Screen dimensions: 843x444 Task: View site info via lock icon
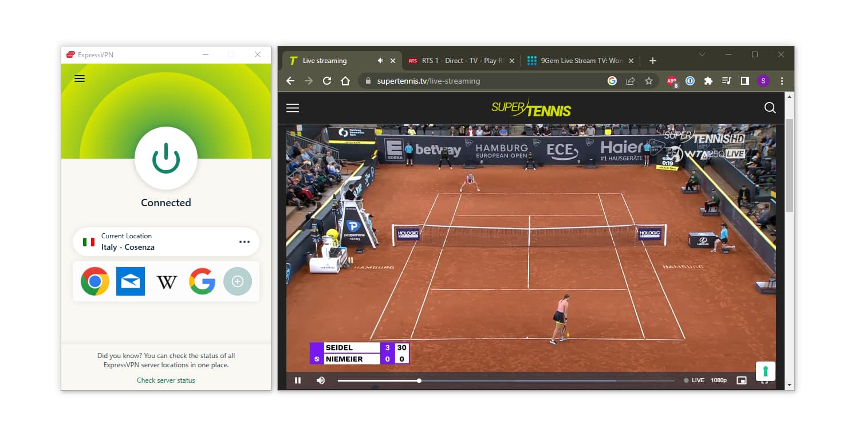coord(368,81)
